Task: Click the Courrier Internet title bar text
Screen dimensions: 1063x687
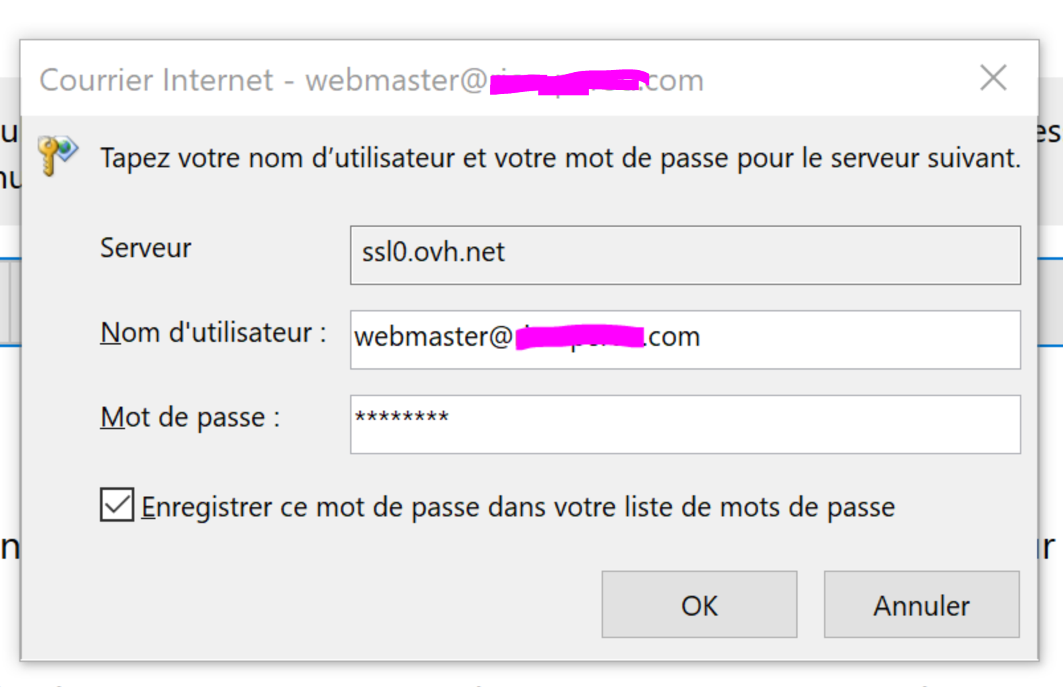Action: point(371,80)
